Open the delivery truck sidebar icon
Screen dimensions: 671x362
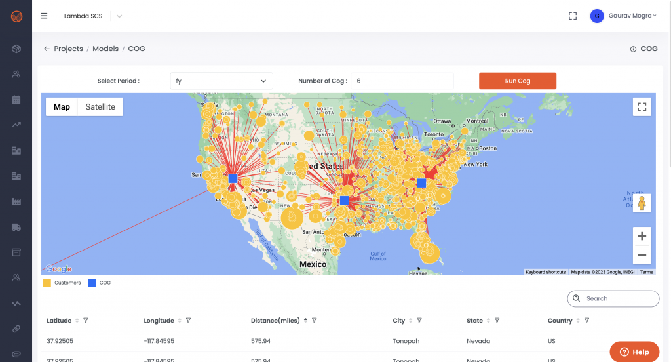click(x=16, y=227)
